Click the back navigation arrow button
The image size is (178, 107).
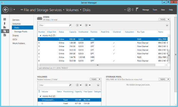coord(5,10)
